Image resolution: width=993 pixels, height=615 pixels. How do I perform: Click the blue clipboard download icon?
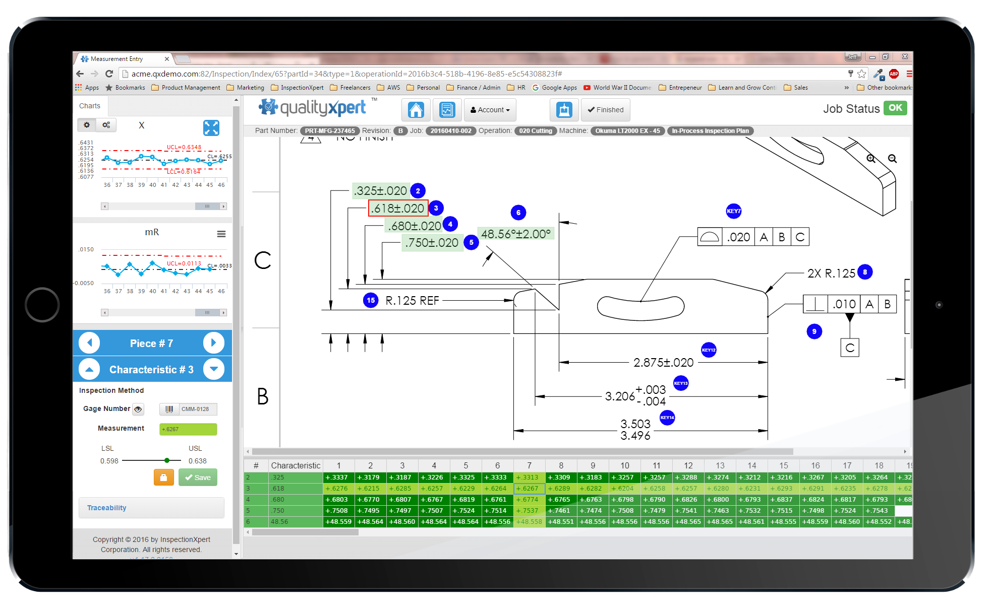(x=564, y=110)
